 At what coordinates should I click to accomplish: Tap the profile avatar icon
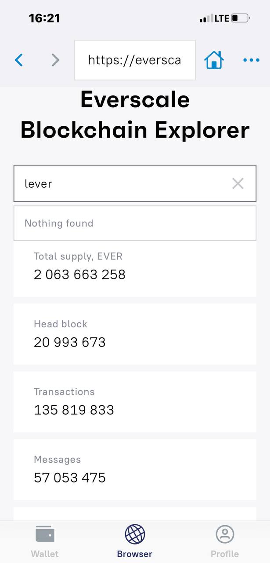click(225, 534)
